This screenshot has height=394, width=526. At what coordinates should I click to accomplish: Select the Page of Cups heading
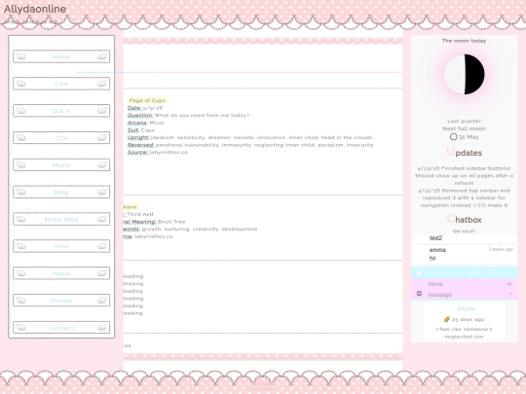pos(147,100)
